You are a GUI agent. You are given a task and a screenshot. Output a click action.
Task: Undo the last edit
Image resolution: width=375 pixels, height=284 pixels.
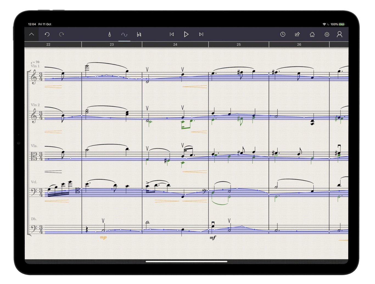[47, 34]
